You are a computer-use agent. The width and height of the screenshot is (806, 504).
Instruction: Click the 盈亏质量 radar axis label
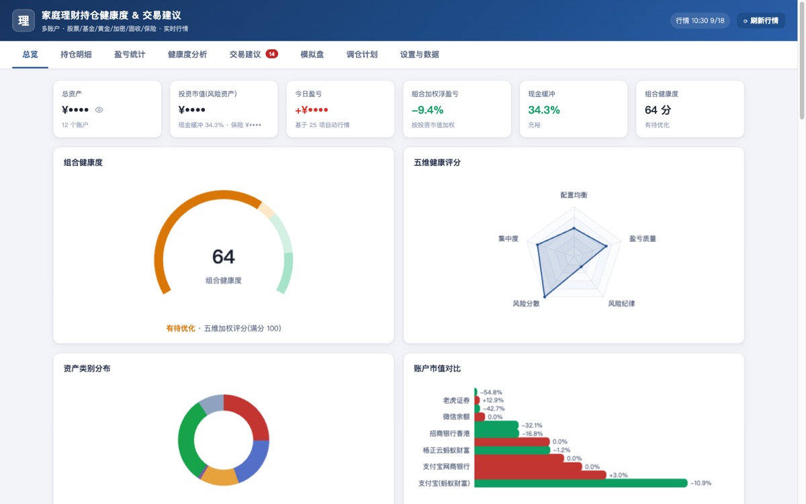coord(643,239)
